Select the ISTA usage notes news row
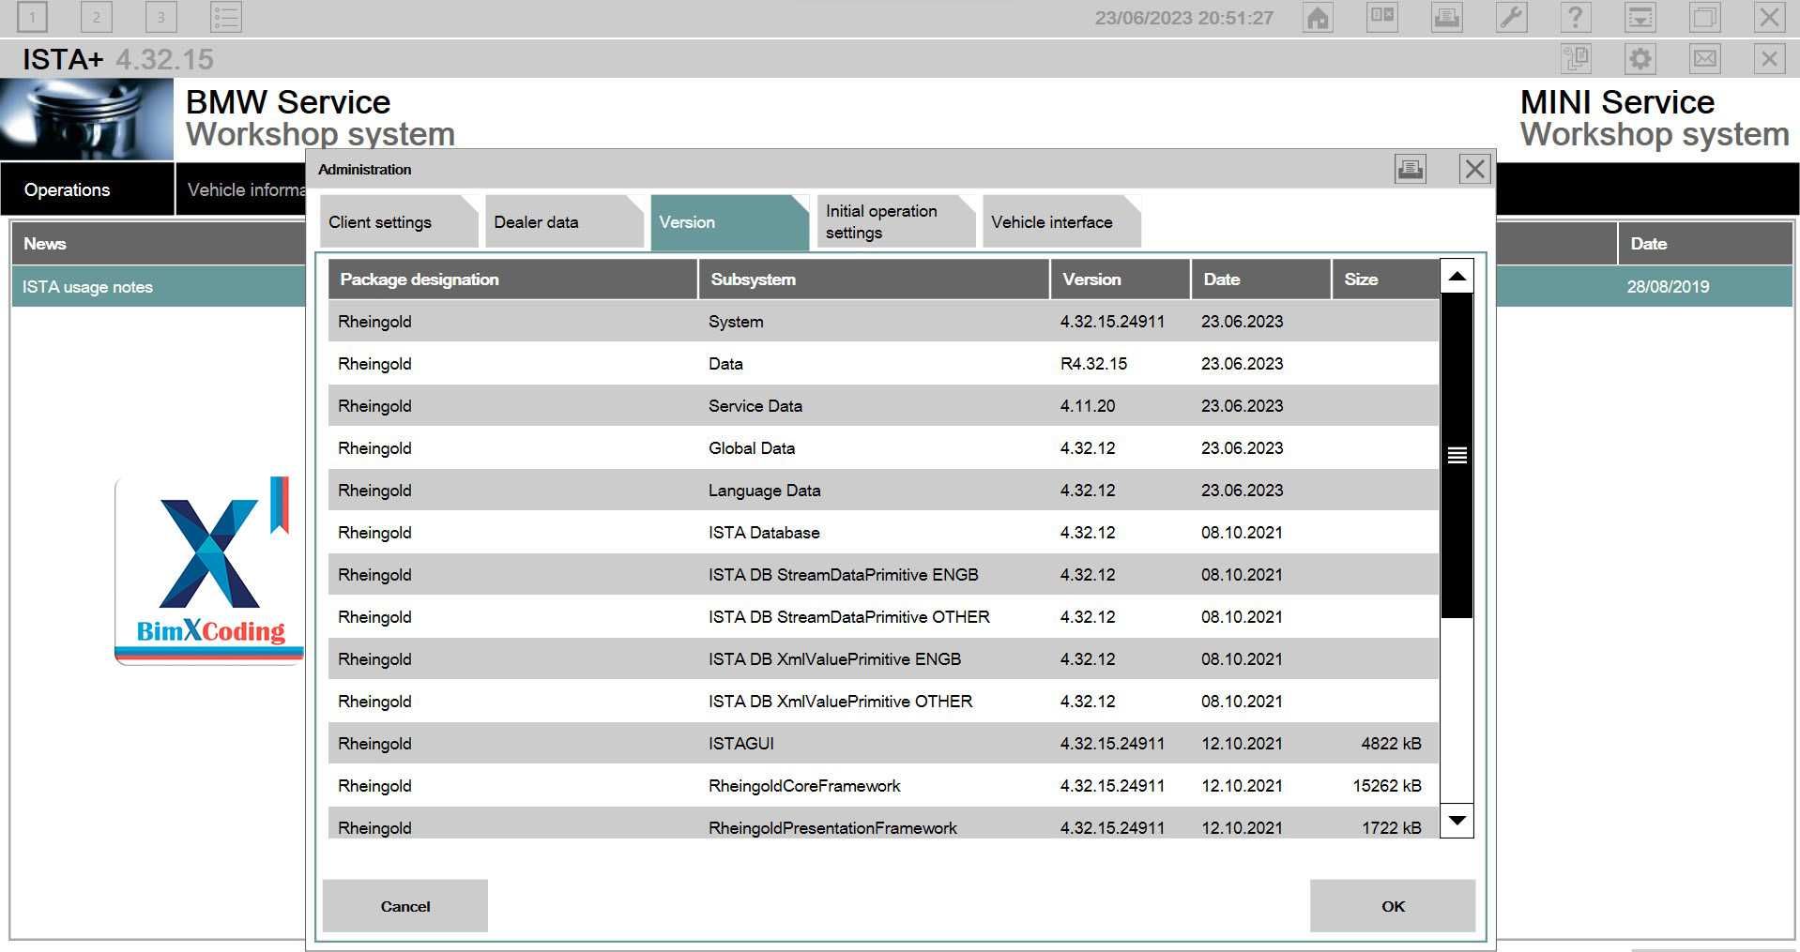 pos(159,287)
